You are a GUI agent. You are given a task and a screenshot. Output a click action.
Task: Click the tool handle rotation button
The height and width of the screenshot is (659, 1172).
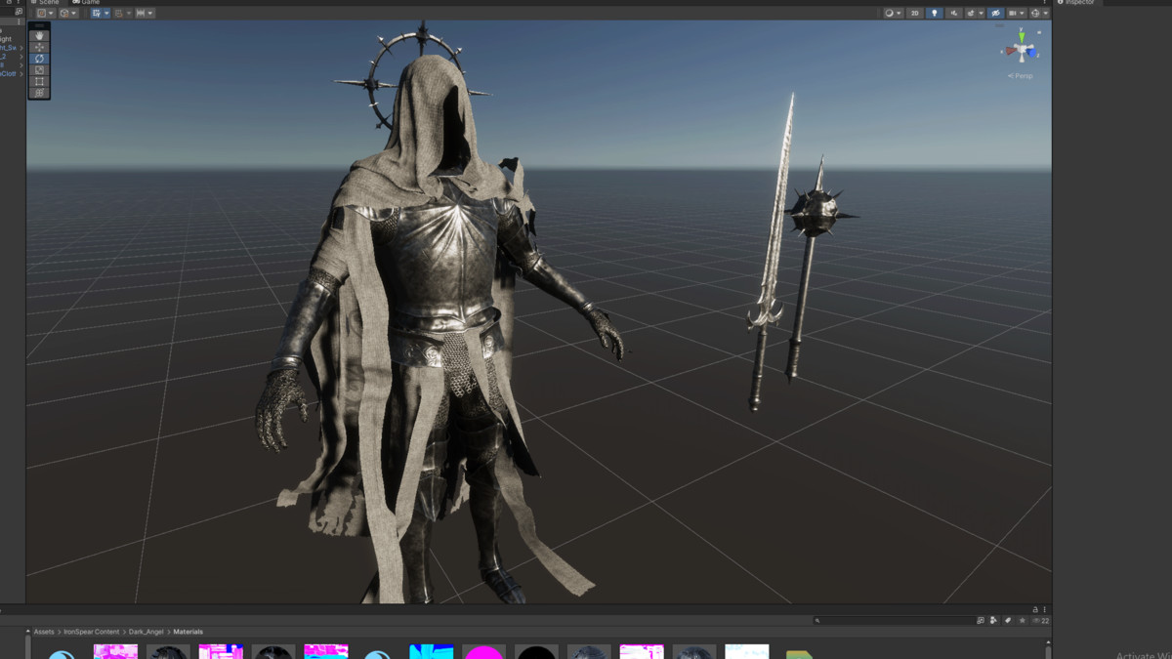point(64,13)
